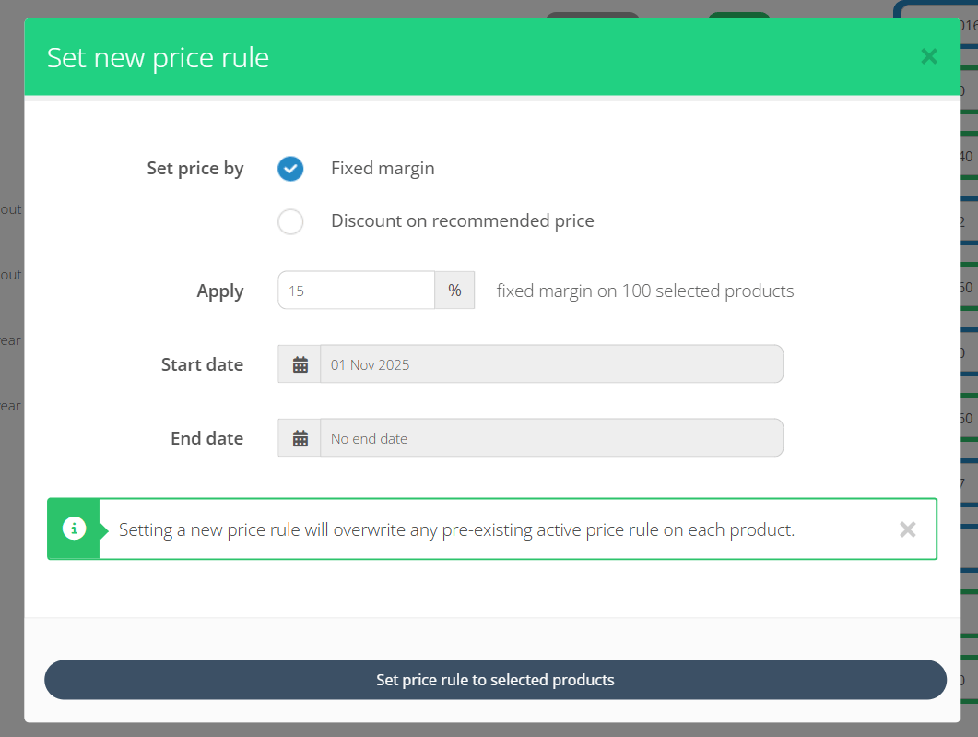978x737 pixels.
Task: Choose Discount on recommended price
Action: click(290, 221)
